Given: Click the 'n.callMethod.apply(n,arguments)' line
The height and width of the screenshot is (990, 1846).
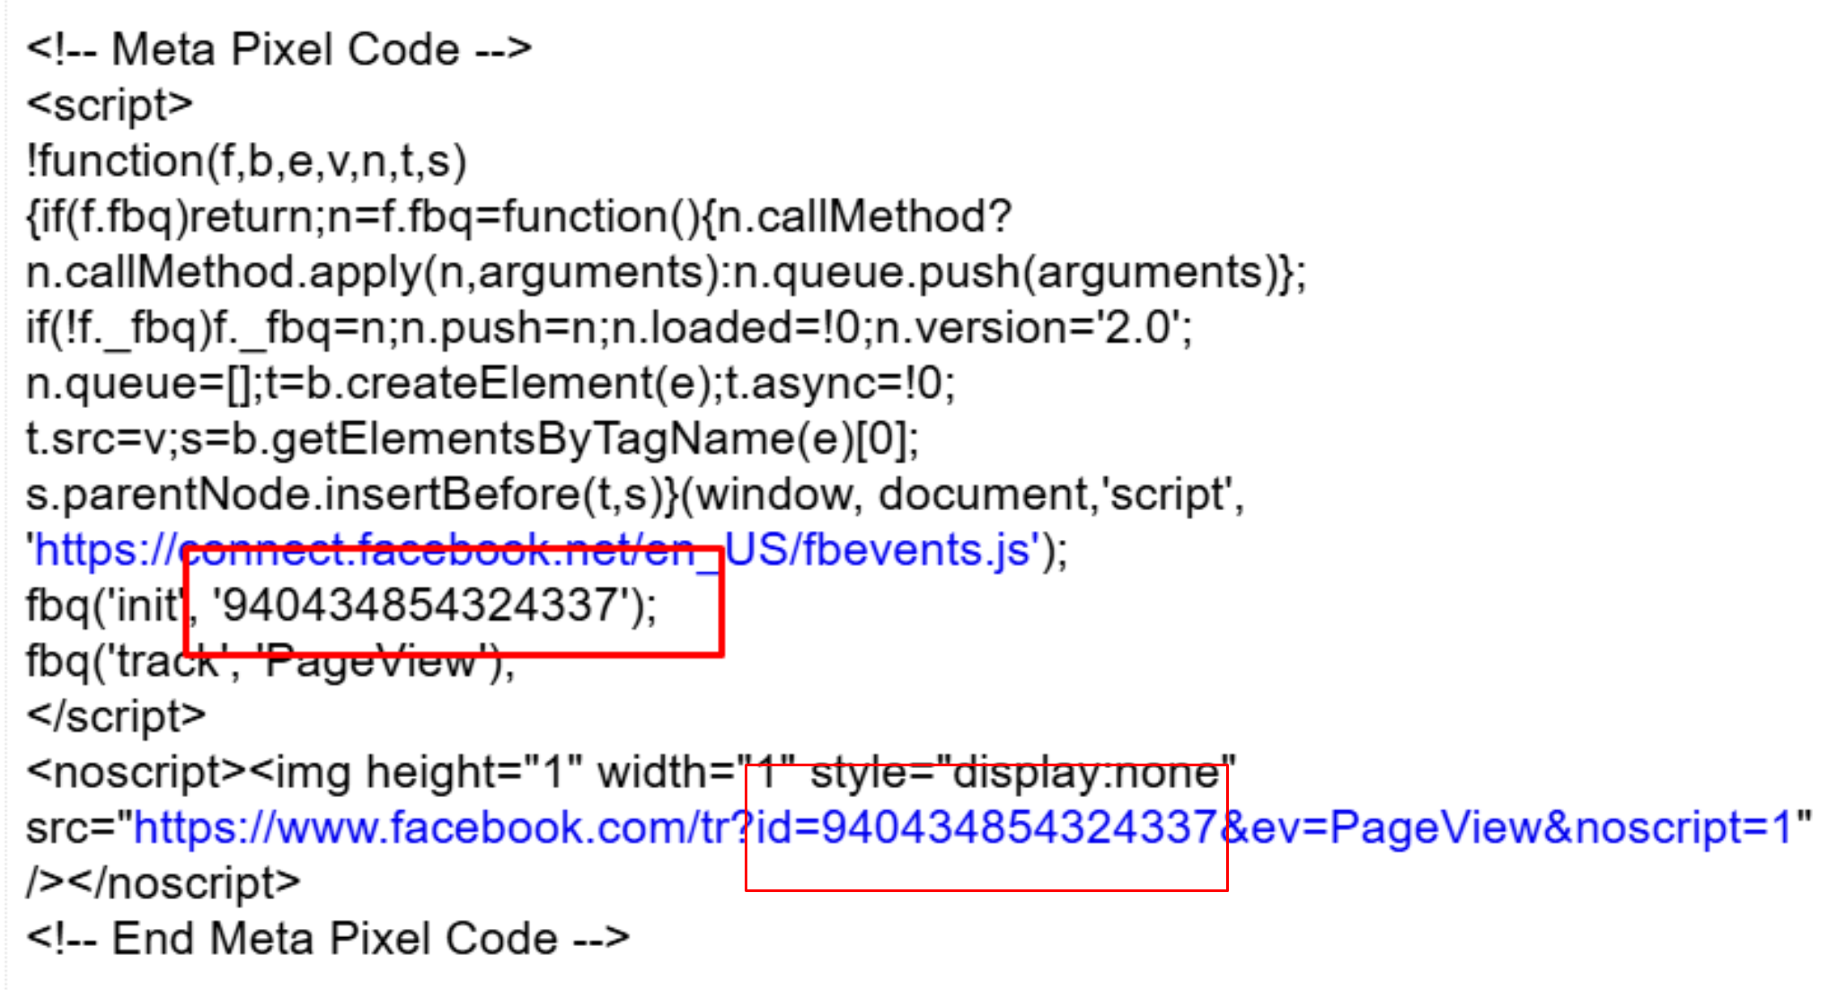Looking at the screenshot, I should [x=666, y=273].
